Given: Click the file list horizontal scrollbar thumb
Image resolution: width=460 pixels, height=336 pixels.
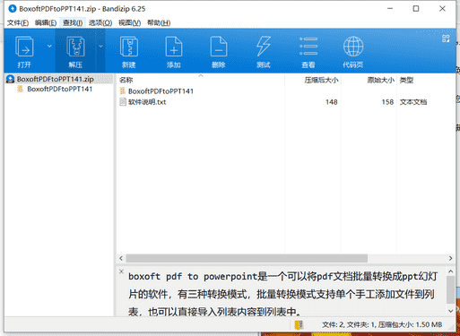Looking at the screenshot, I should [x=247, y=258].
